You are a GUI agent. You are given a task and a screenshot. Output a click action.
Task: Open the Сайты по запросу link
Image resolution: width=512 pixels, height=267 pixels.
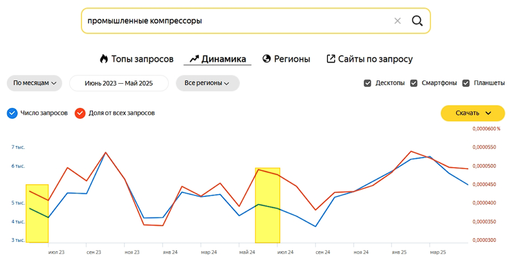tap(375, 59)
